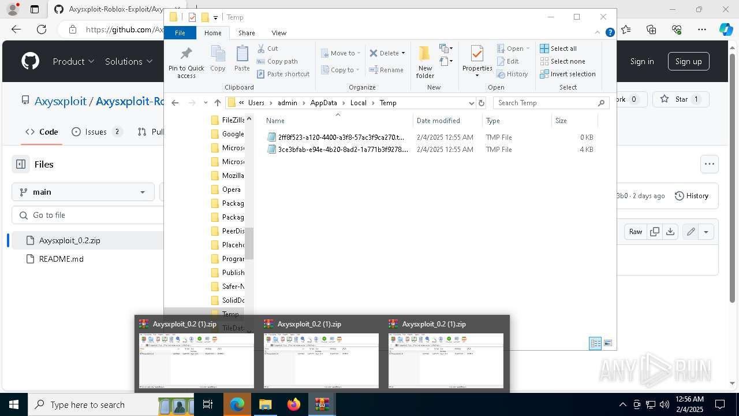
Task: Click the Raw file button
Action: (x=636, y=232)
